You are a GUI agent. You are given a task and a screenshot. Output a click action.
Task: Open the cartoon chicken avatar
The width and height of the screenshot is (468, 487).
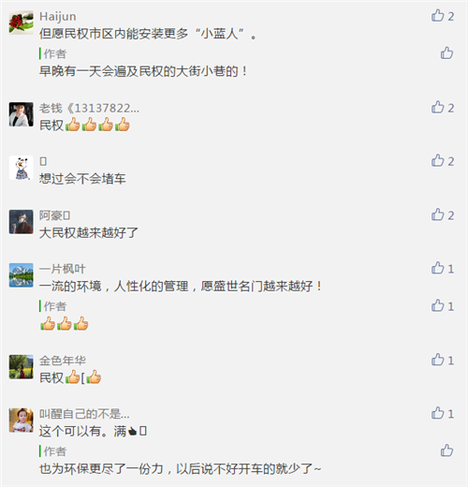tap(21, 168)
